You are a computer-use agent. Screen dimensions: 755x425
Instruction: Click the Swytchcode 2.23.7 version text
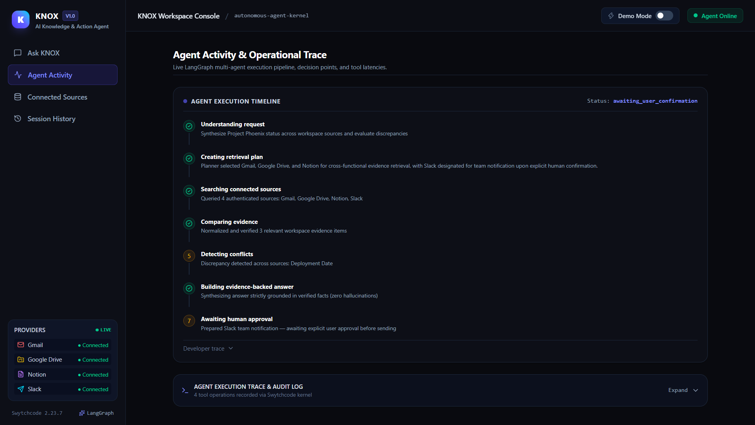pyautogui.click(x=37, y=413)
